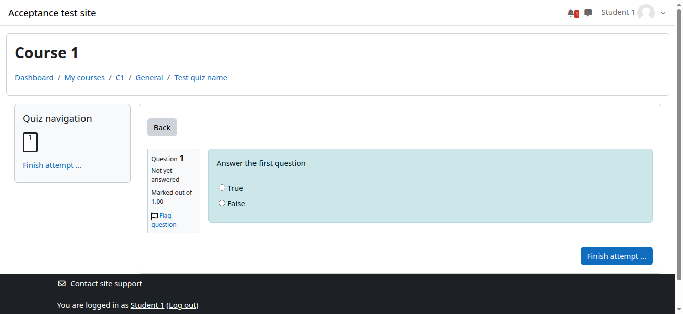Open the C1 breadcrumb link

120,78
